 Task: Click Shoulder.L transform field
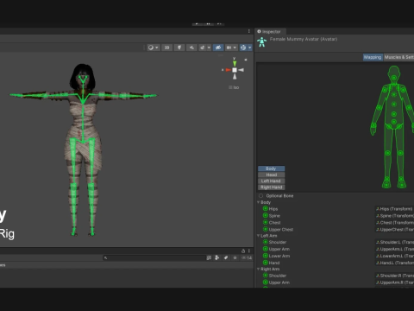tap(394, 242)
